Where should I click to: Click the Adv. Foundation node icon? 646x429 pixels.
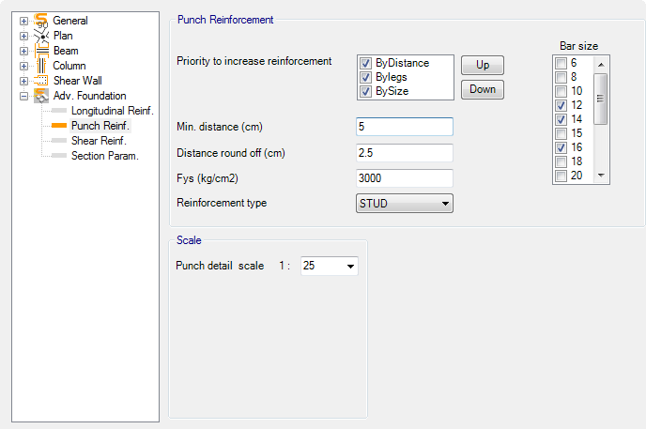(x=41, y=96)
